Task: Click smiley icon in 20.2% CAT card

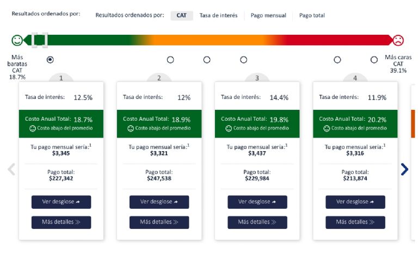Action: pyautogui.click(x=327, y=128)
